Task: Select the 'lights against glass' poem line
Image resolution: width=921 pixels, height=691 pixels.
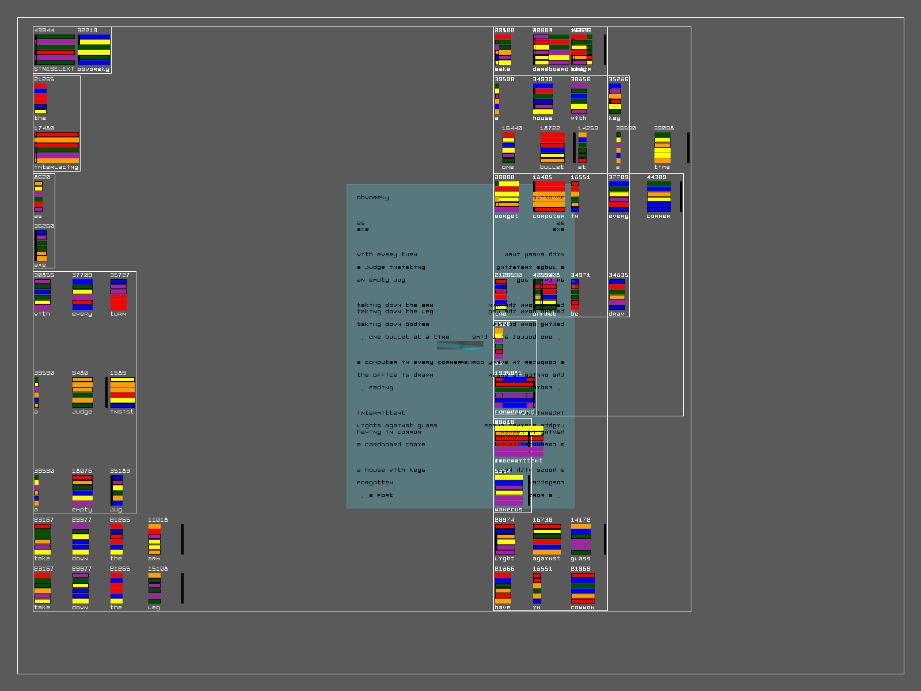Action: pyautogui.click(x=397, y=426)
